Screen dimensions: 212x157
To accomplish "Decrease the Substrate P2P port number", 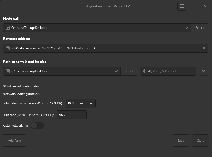I will tap(82, 103).
